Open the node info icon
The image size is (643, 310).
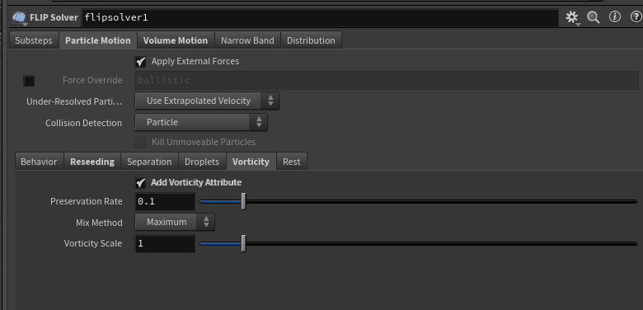pos(615,16)
